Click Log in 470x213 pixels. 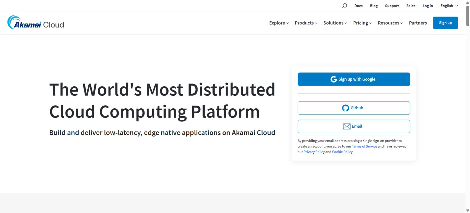pyautogui.click(x=428, y=6)
